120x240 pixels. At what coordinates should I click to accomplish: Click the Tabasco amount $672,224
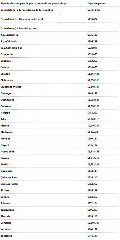click(x=92, y=203)
